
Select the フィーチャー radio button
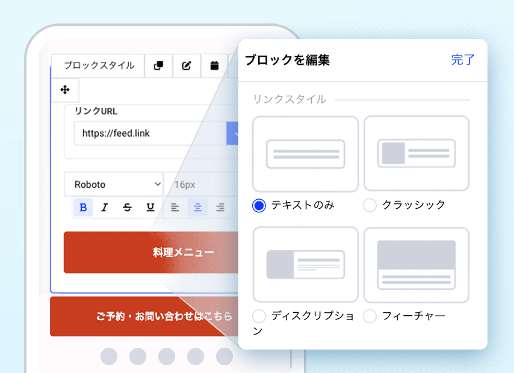[x=370, y=316]
